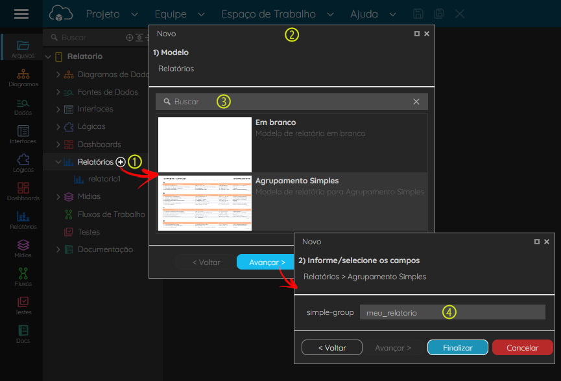This screenshot has width=561, height=381.
Task: Expand the Fontes de Dados folder
Action: (x=58, y=92)
